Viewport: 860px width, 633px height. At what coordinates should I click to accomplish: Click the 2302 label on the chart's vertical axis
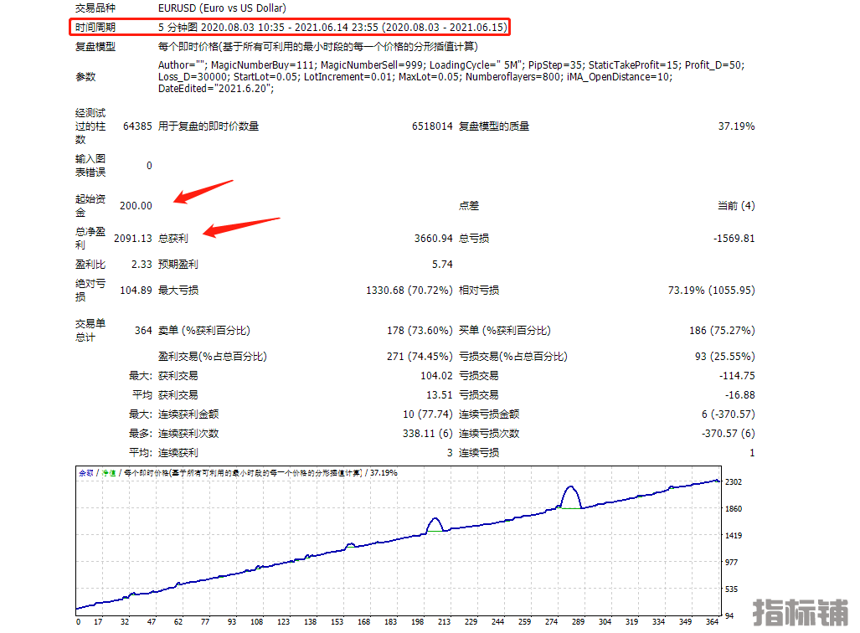coord(734,482)
